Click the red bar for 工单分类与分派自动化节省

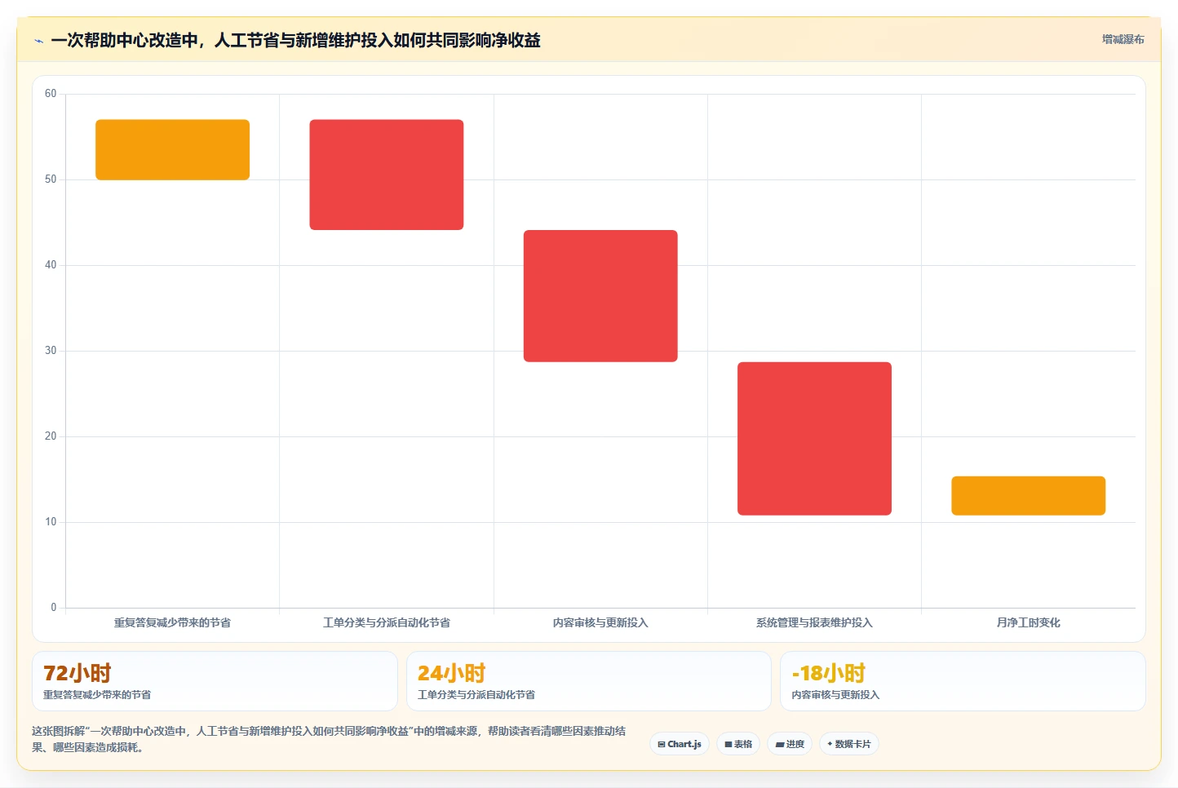click(x=387, y=175)
